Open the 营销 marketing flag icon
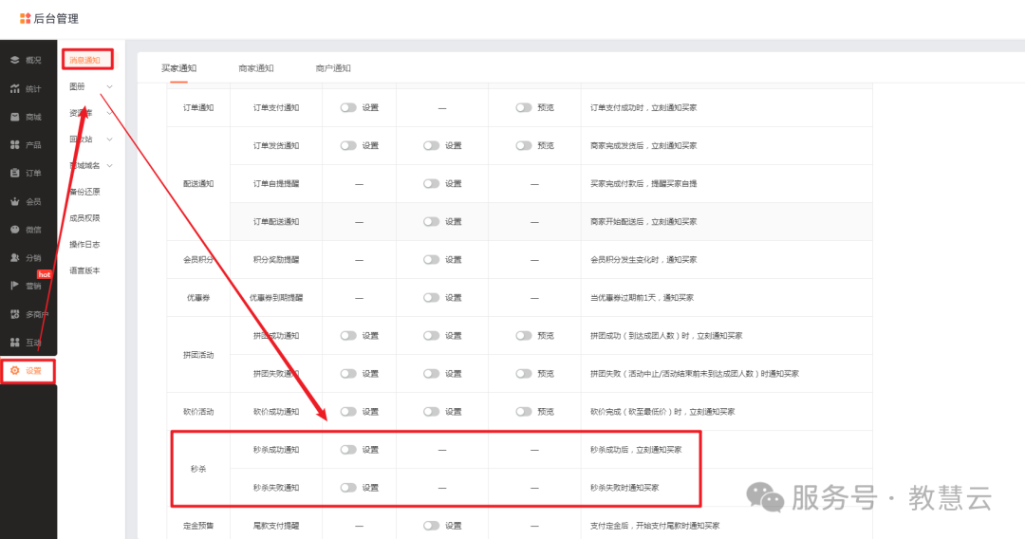The image size is (1025, 539). [x=15, y=286]
